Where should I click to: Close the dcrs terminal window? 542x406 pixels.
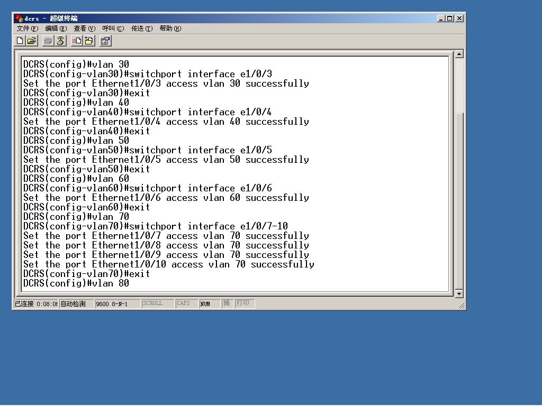tap(459, 19)
